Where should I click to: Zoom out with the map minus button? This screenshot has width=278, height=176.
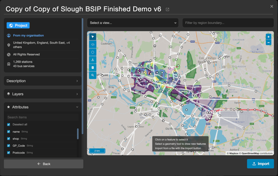tap(268, 42)
